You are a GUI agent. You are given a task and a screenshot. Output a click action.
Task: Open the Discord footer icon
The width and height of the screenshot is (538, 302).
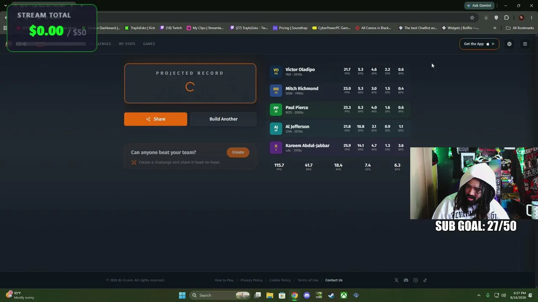coord(406,280)
